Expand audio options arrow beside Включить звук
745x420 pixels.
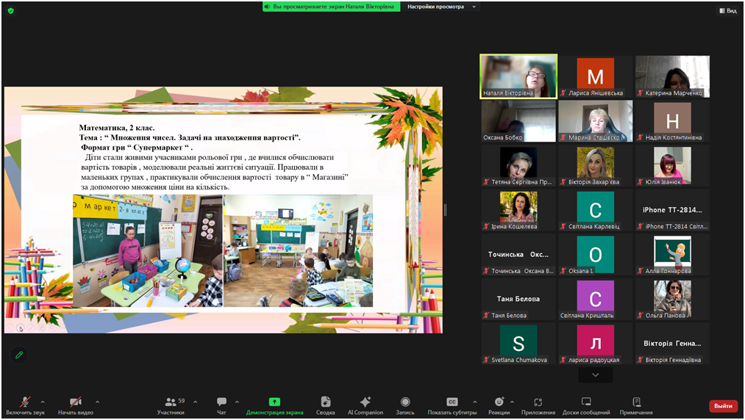[43, 402]
